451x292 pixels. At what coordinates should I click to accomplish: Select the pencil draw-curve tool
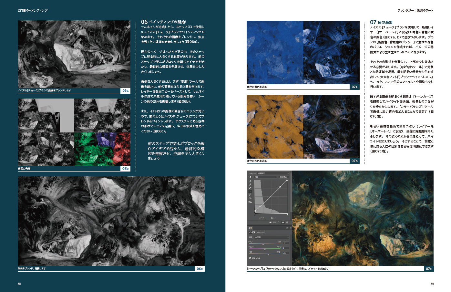(x=250, y=195)
